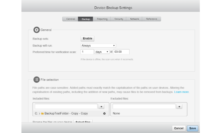Click the C: drive path segment
The height and width of the screenshot is (133, 221).
click(x=36, y=113)
